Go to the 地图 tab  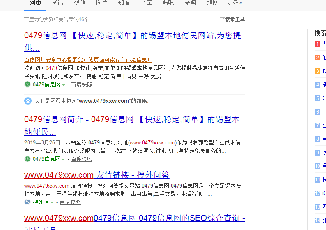click(213, 3)
